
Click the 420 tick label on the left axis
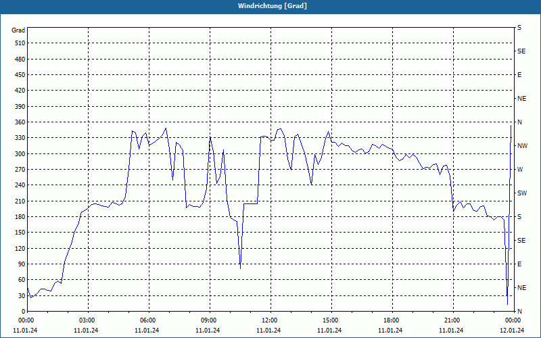pyautogui.click(x=20, y=91)
